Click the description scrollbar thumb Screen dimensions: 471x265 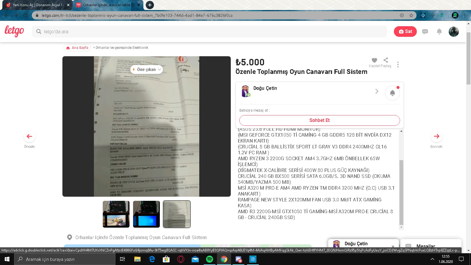point(401,192)
